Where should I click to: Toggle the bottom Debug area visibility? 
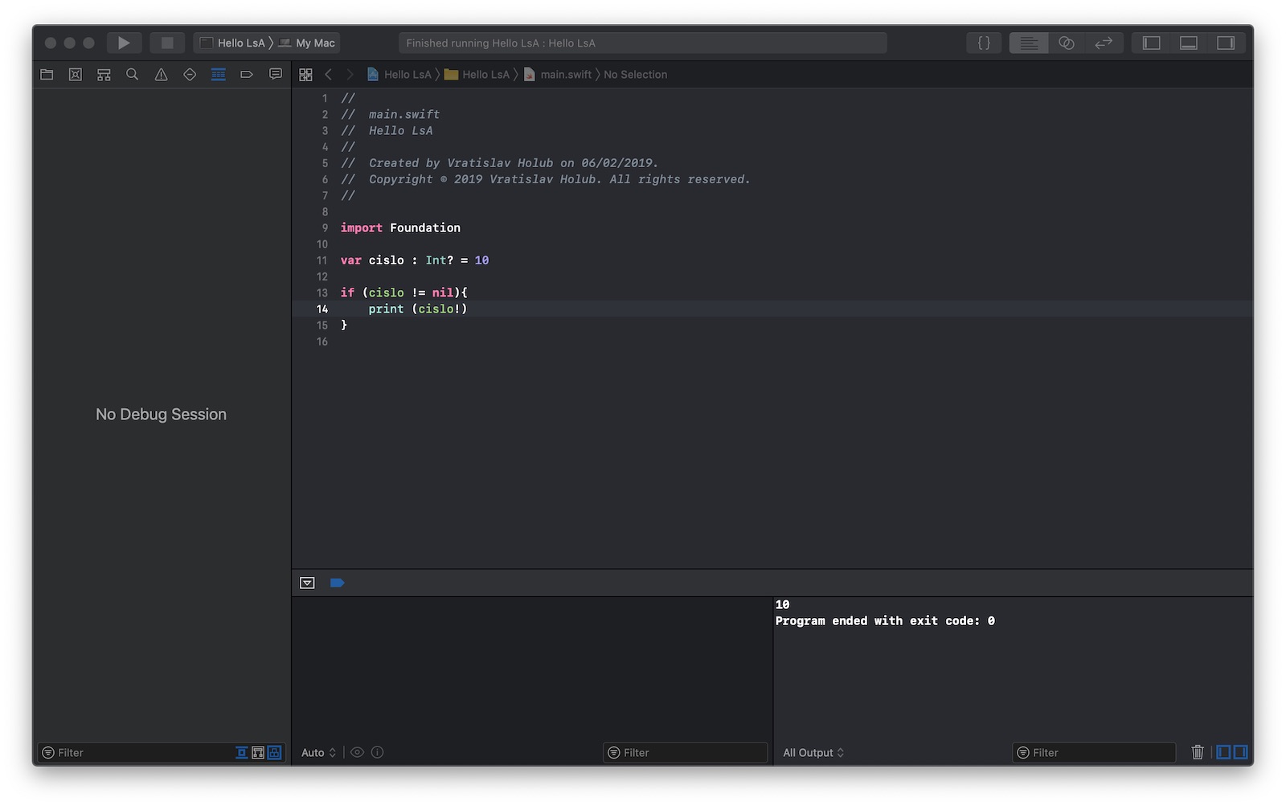(x=1188, y=43)
